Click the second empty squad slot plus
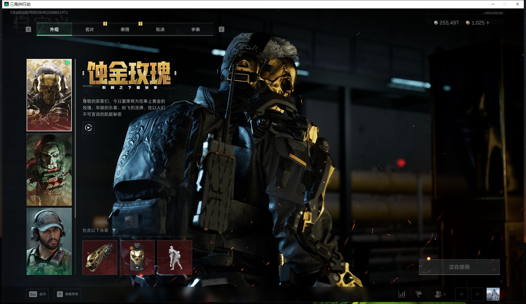 (477, 294)
